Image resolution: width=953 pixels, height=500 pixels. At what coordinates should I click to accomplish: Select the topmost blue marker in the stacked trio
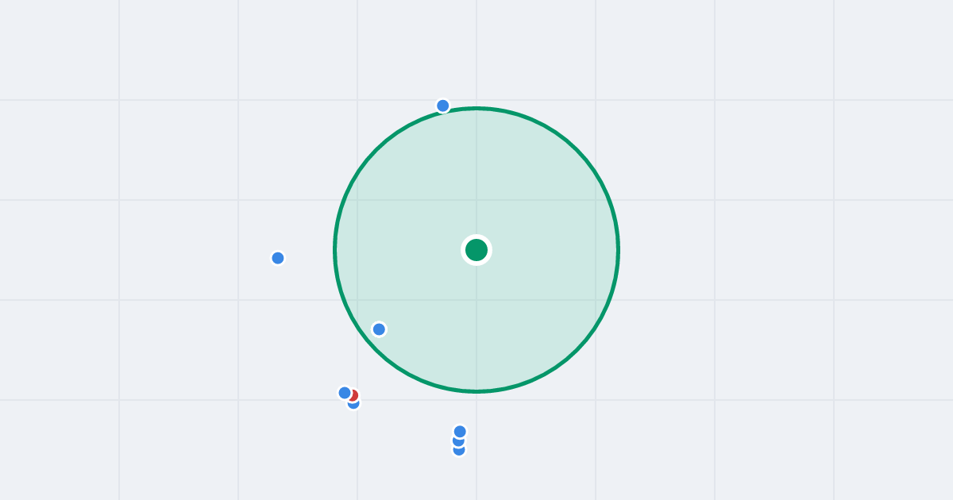point(460,432)
